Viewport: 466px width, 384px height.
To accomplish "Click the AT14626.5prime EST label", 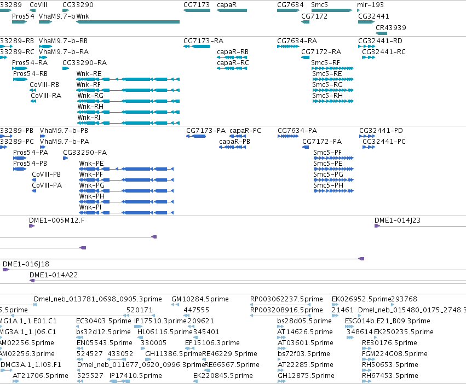I will [305, 331].
